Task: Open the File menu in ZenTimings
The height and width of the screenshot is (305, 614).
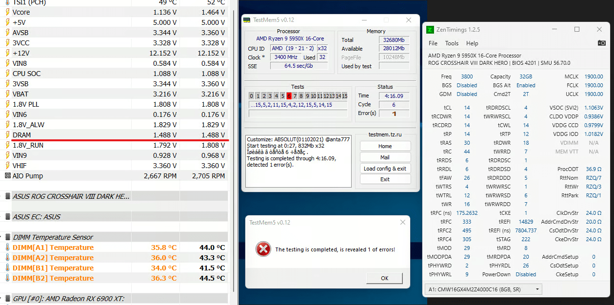Action: point(433,43)
